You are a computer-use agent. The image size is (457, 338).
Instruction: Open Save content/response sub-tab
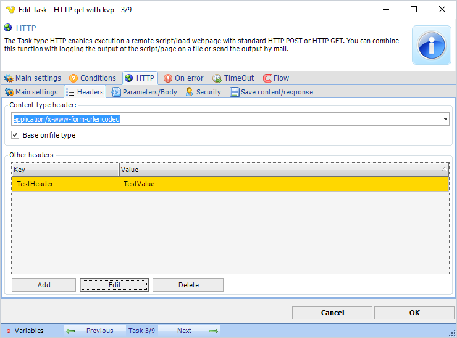point(272,92)
